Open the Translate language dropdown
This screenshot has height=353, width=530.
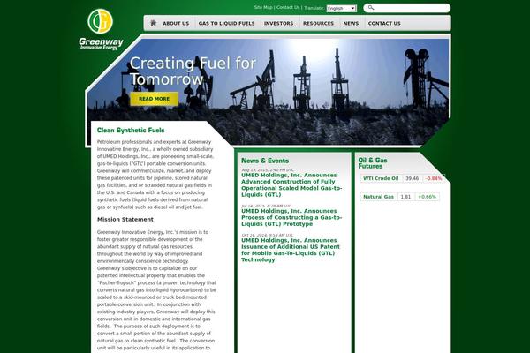341,9
